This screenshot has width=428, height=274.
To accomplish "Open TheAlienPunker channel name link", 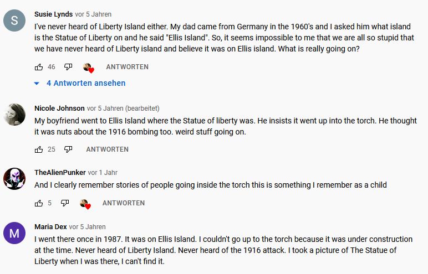I will (x=60, y=173).
